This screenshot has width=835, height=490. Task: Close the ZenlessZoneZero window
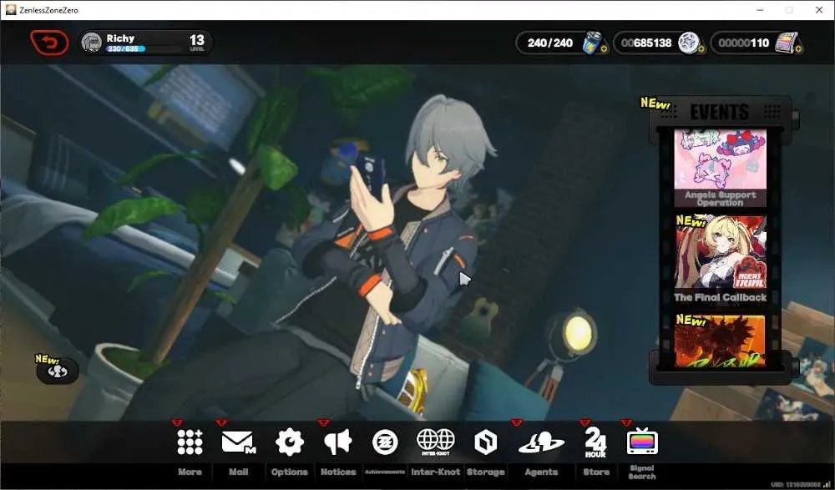coord(819,10)
